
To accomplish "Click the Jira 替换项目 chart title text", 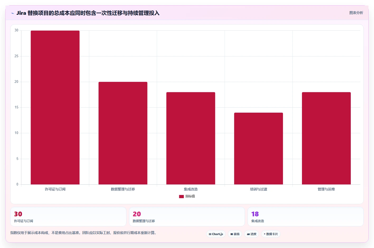I will 88,13.
